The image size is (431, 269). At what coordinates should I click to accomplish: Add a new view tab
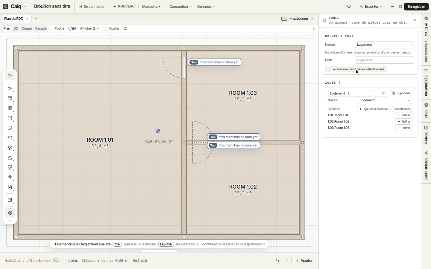tap(36, 19)
